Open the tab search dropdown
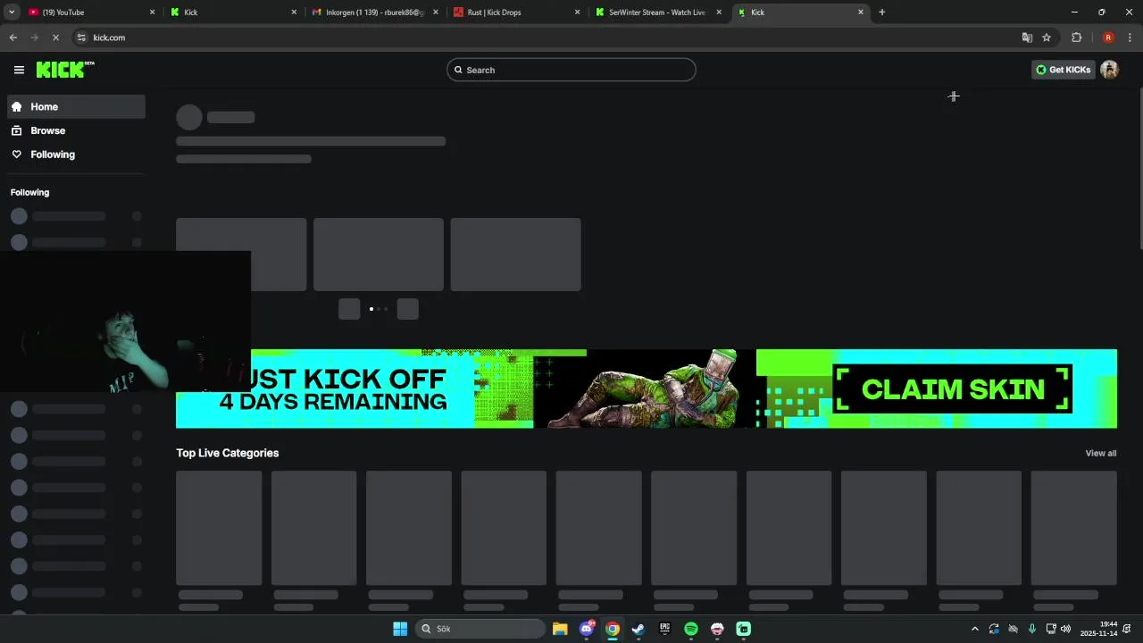Viewport: 1143px width, 643px height. [x=12, y=13]
